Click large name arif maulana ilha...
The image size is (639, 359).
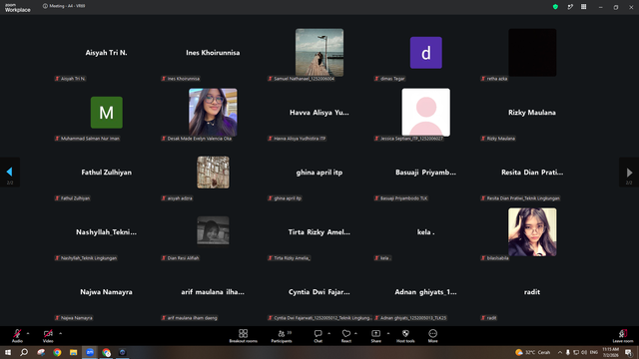[x=213, y=292]
